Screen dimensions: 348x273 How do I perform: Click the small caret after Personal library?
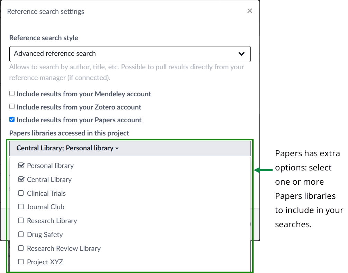(x=117, y=149)
